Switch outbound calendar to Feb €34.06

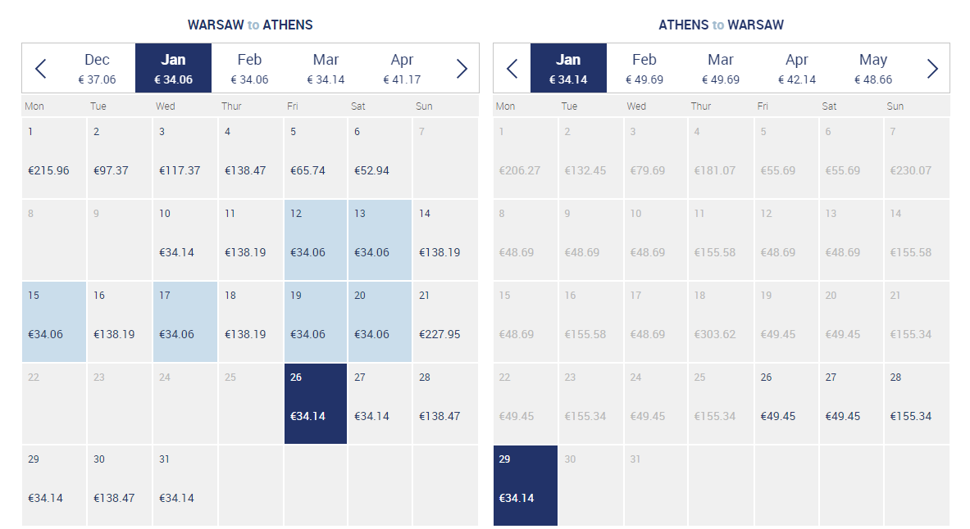(249, 68)
